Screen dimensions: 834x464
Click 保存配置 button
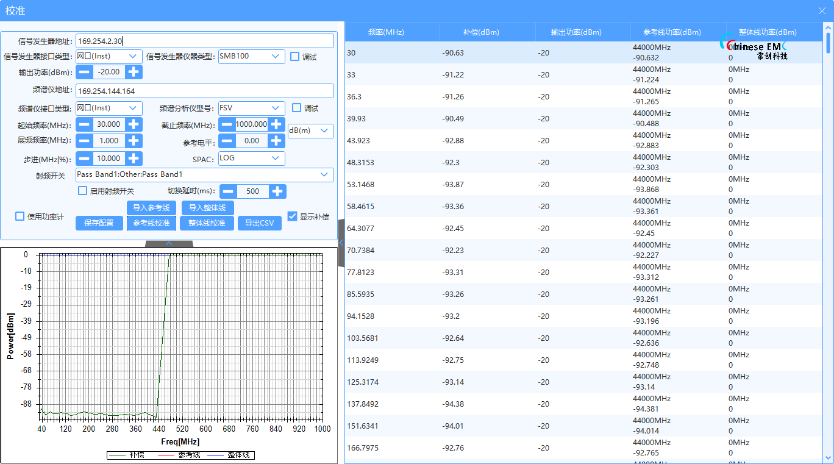(99, 223)
